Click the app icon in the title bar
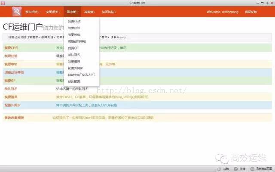Image resolution: width=275 pixels, height=172 pixels. point(3,3)
